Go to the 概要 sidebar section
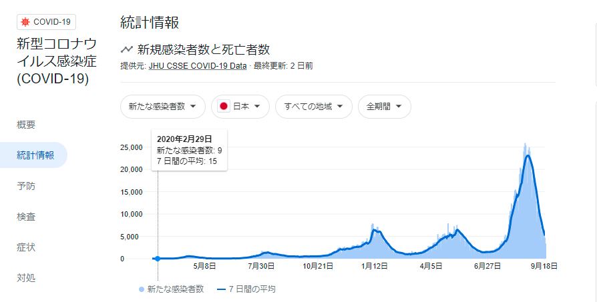 tap(26, 125)
